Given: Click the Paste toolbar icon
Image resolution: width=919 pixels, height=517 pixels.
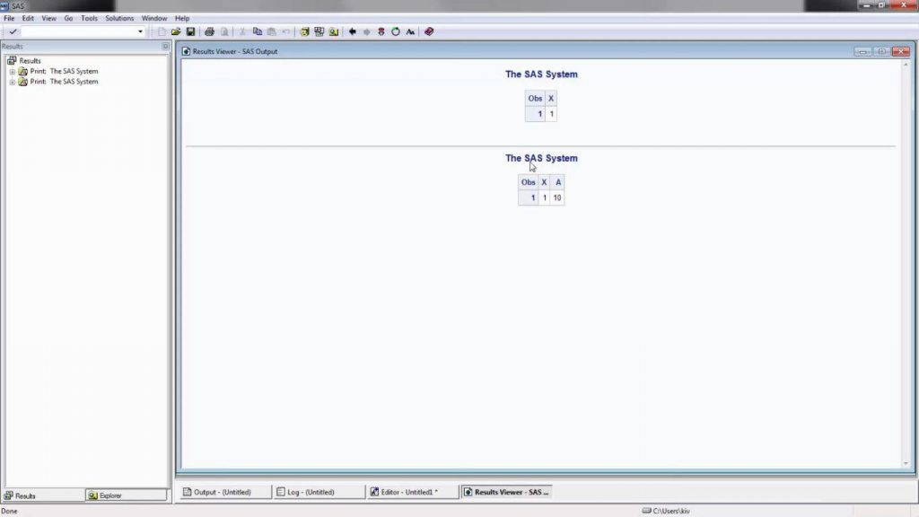Looking at the screenshot, I should click(x=272, y=31).
